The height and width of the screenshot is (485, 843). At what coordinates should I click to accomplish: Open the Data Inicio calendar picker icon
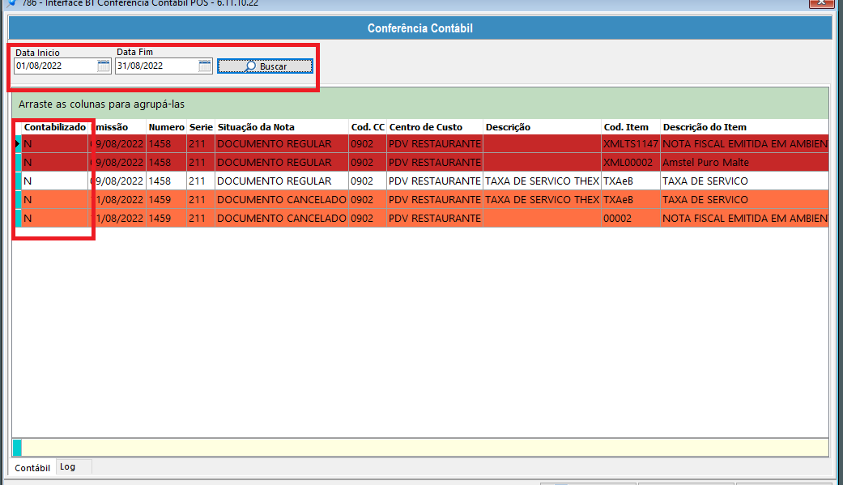(102, 66)
